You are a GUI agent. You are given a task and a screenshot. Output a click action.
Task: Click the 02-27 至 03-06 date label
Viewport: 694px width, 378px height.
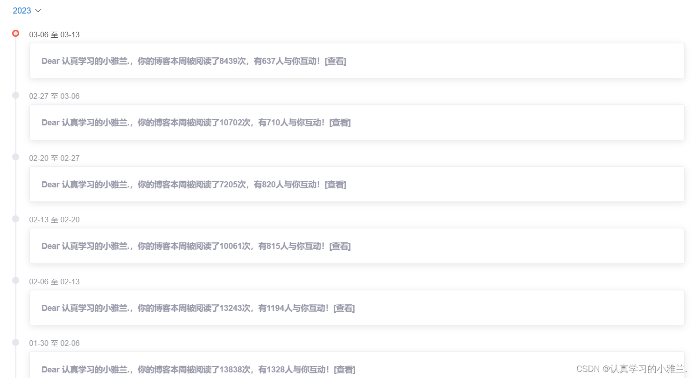(x=54, y=96)
